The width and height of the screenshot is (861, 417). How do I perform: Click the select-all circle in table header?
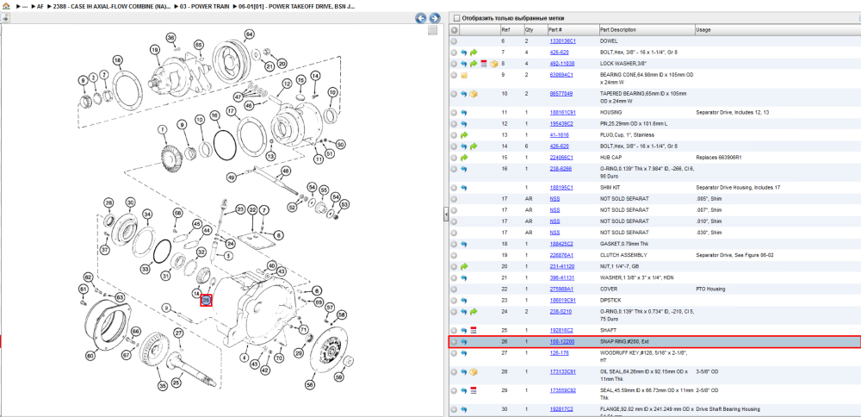(454, 29)
